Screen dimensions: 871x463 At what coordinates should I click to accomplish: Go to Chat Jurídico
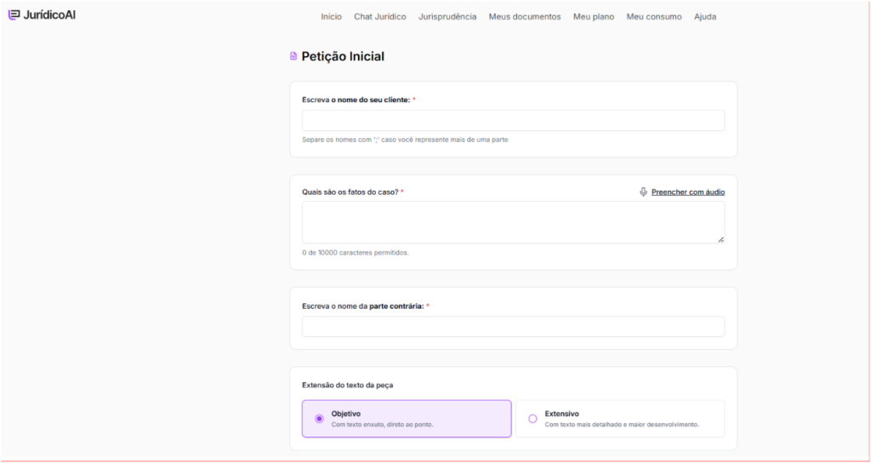pyautogui.click(x=380, y=17)
